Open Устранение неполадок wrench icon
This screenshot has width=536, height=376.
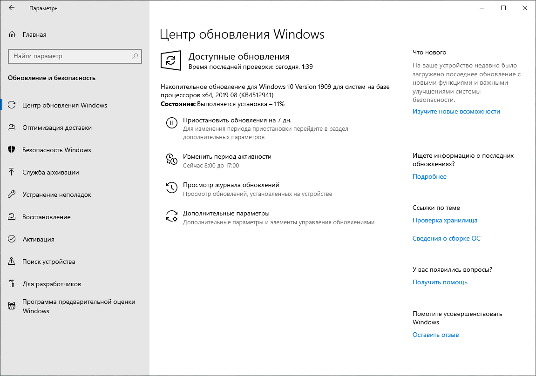(11, 195)
